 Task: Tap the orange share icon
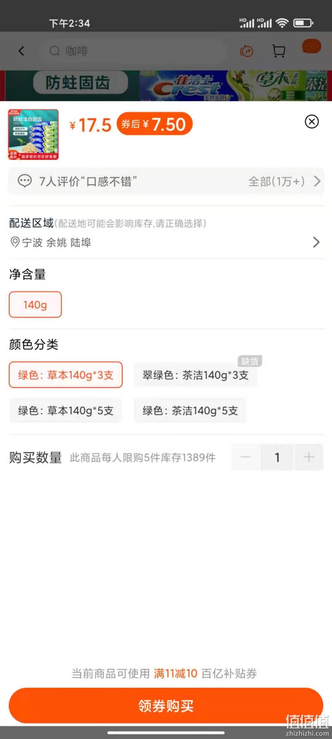[247, 51]
